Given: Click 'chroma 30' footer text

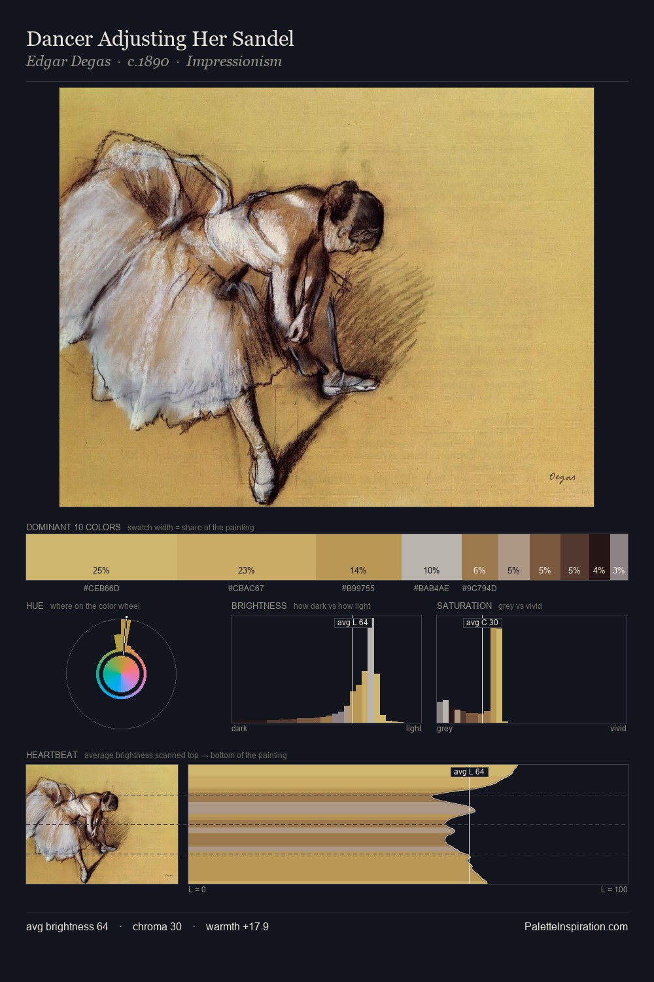Looking at the screenshot, I should point(157,926).
